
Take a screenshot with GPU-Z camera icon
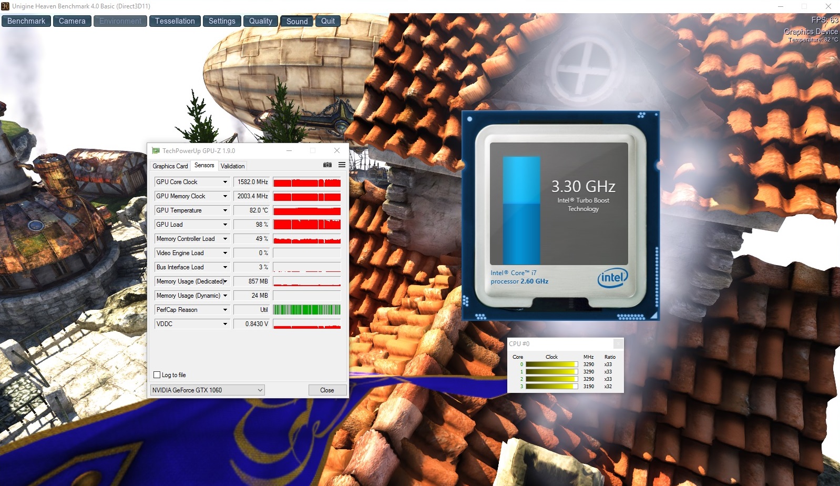pyautogui.click(x=327, y=165)
